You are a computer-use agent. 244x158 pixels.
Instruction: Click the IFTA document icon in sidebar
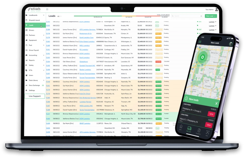26,70
